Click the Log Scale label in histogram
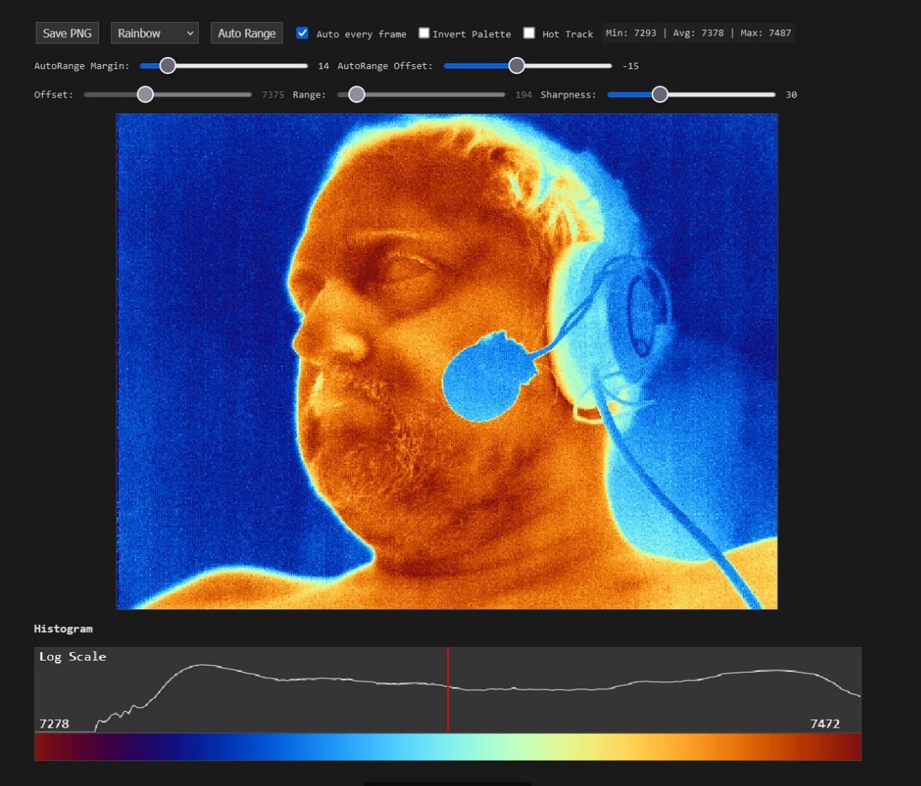The width and height of the screenshot is (921, 786). [x=73, y=657]
